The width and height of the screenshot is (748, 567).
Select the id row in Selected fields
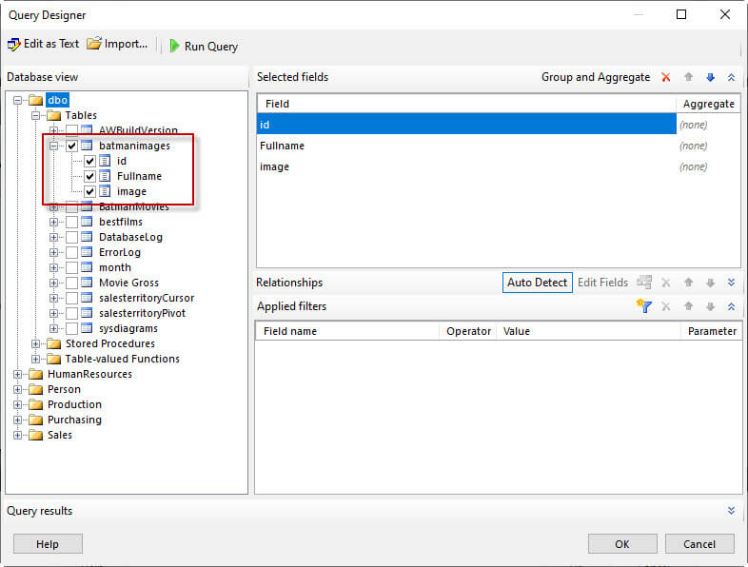[x=466, y=125]
